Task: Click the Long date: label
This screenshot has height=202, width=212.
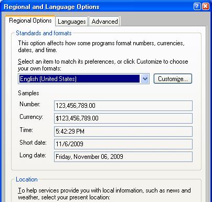Action: pyautogui.click(x=33, y=155)
